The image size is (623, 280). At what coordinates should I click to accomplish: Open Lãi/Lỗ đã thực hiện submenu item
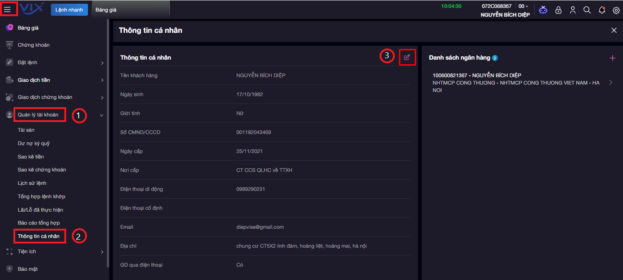pyautogui.click(x=40, y=210)
